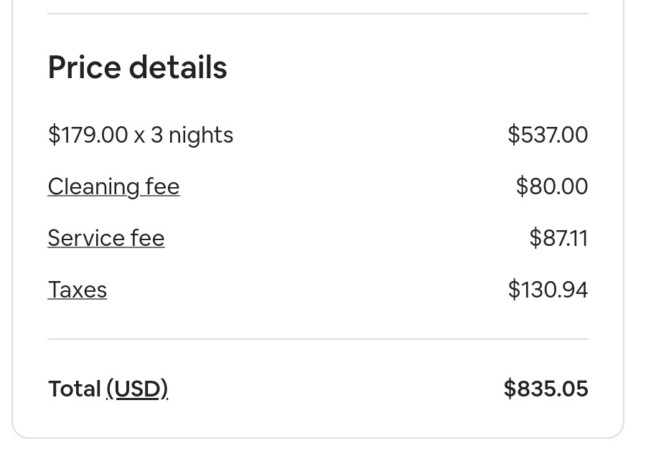
Task: Click the divider line above Total row
Action: coord(318,339)
